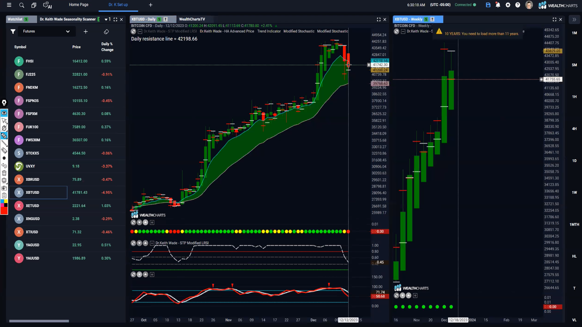Undo last drawing with the undo arrow

(4, 166)
